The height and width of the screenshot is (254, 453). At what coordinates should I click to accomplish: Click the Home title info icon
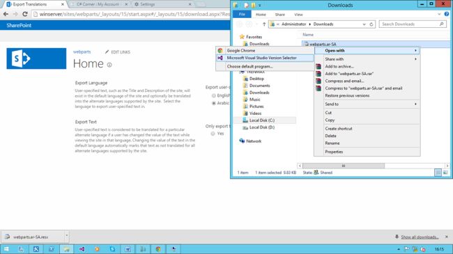109,65
